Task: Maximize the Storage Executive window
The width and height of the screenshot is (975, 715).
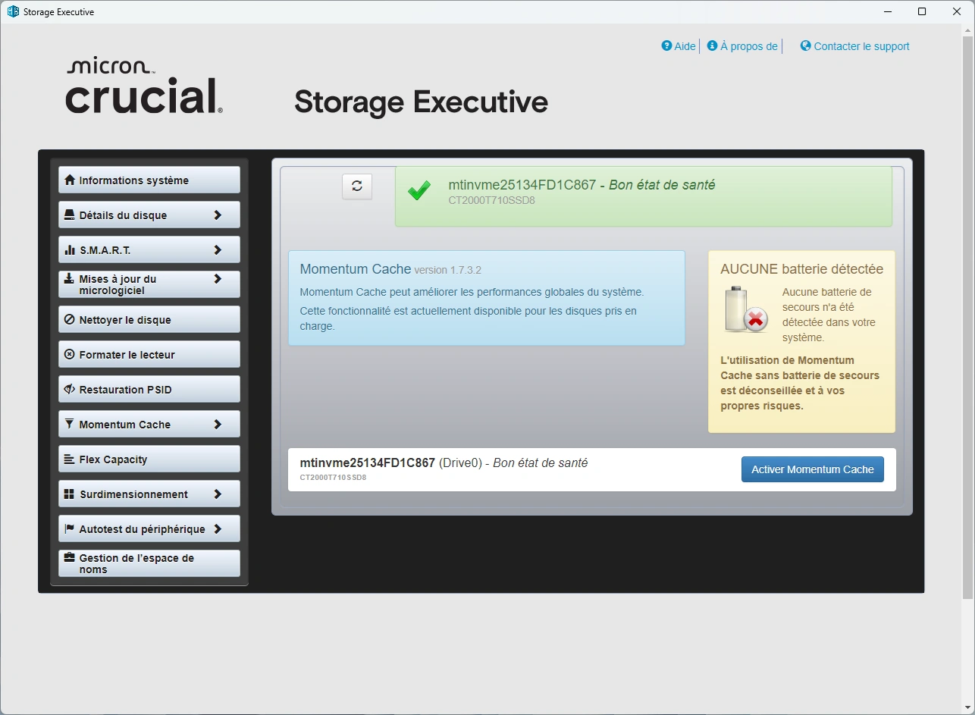Action: click(x=922, y=11)
